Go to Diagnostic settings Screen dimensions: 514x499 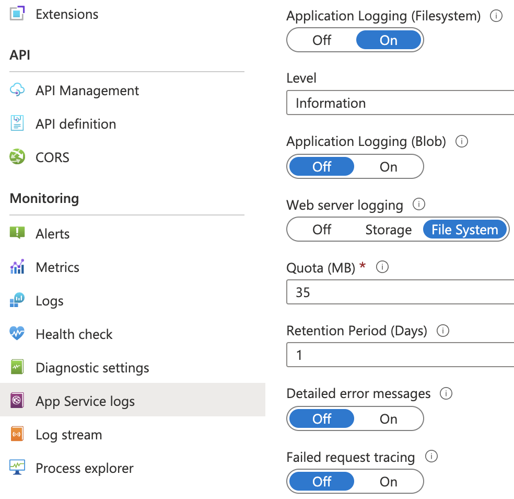[92, 368]
